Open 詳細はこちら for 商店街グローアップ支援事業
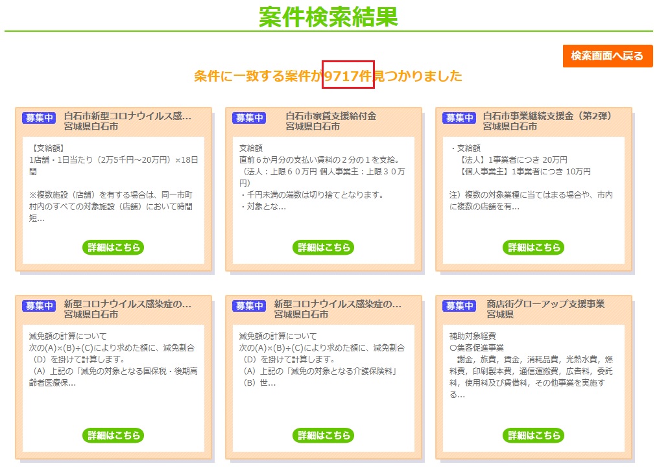The width and height of the screenshot is (670, 468). 533,435
